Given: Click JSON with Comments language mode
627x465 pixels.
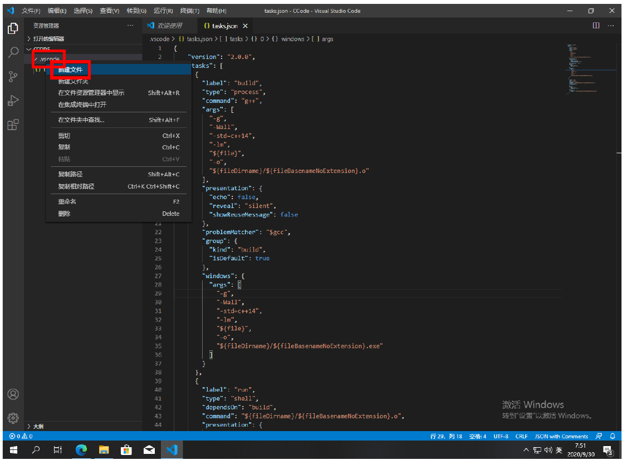Looking at the screenshot, I should 561,436.
